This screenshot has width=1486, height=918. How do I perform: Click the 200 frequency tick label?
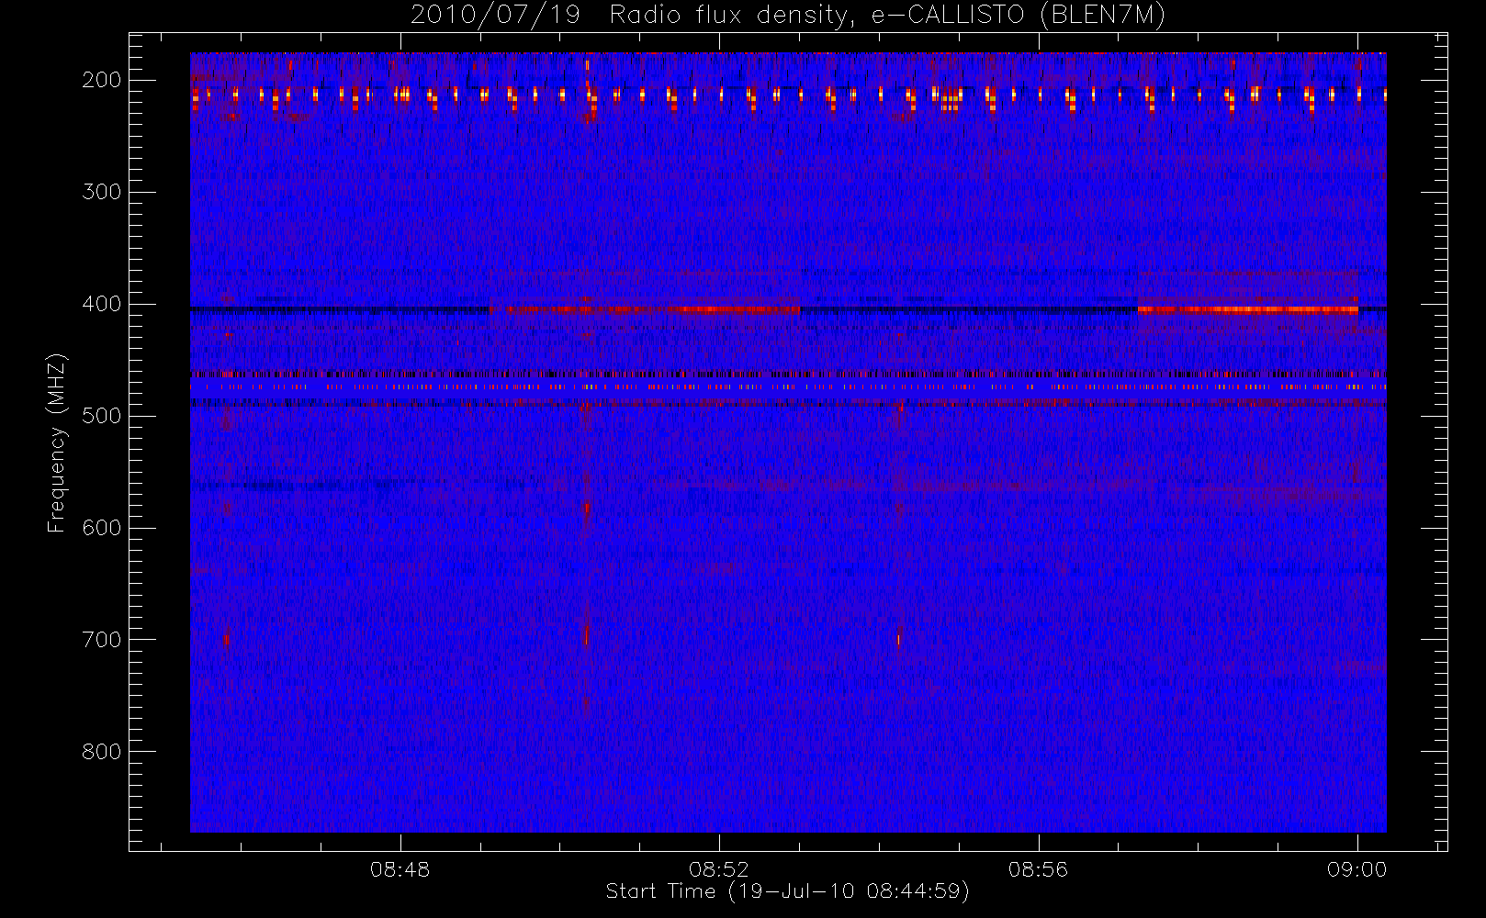click(x=102, y=80)
